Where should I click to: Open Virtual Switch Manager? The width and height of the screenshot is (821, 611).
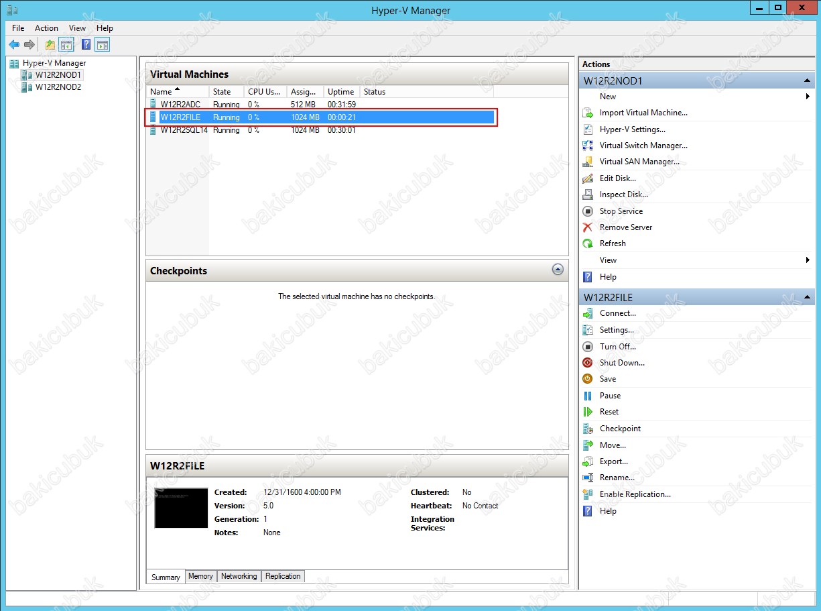pyautogui.click(x=643, y=146)
